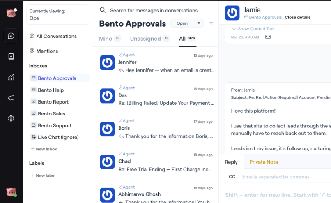Select the Bento Help inbox

[60, 90]
